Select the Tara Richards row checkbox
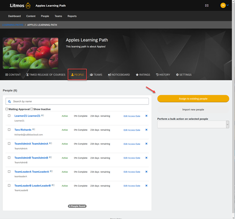Viewport: 235px width, 219px height. [x=9, y=130]
